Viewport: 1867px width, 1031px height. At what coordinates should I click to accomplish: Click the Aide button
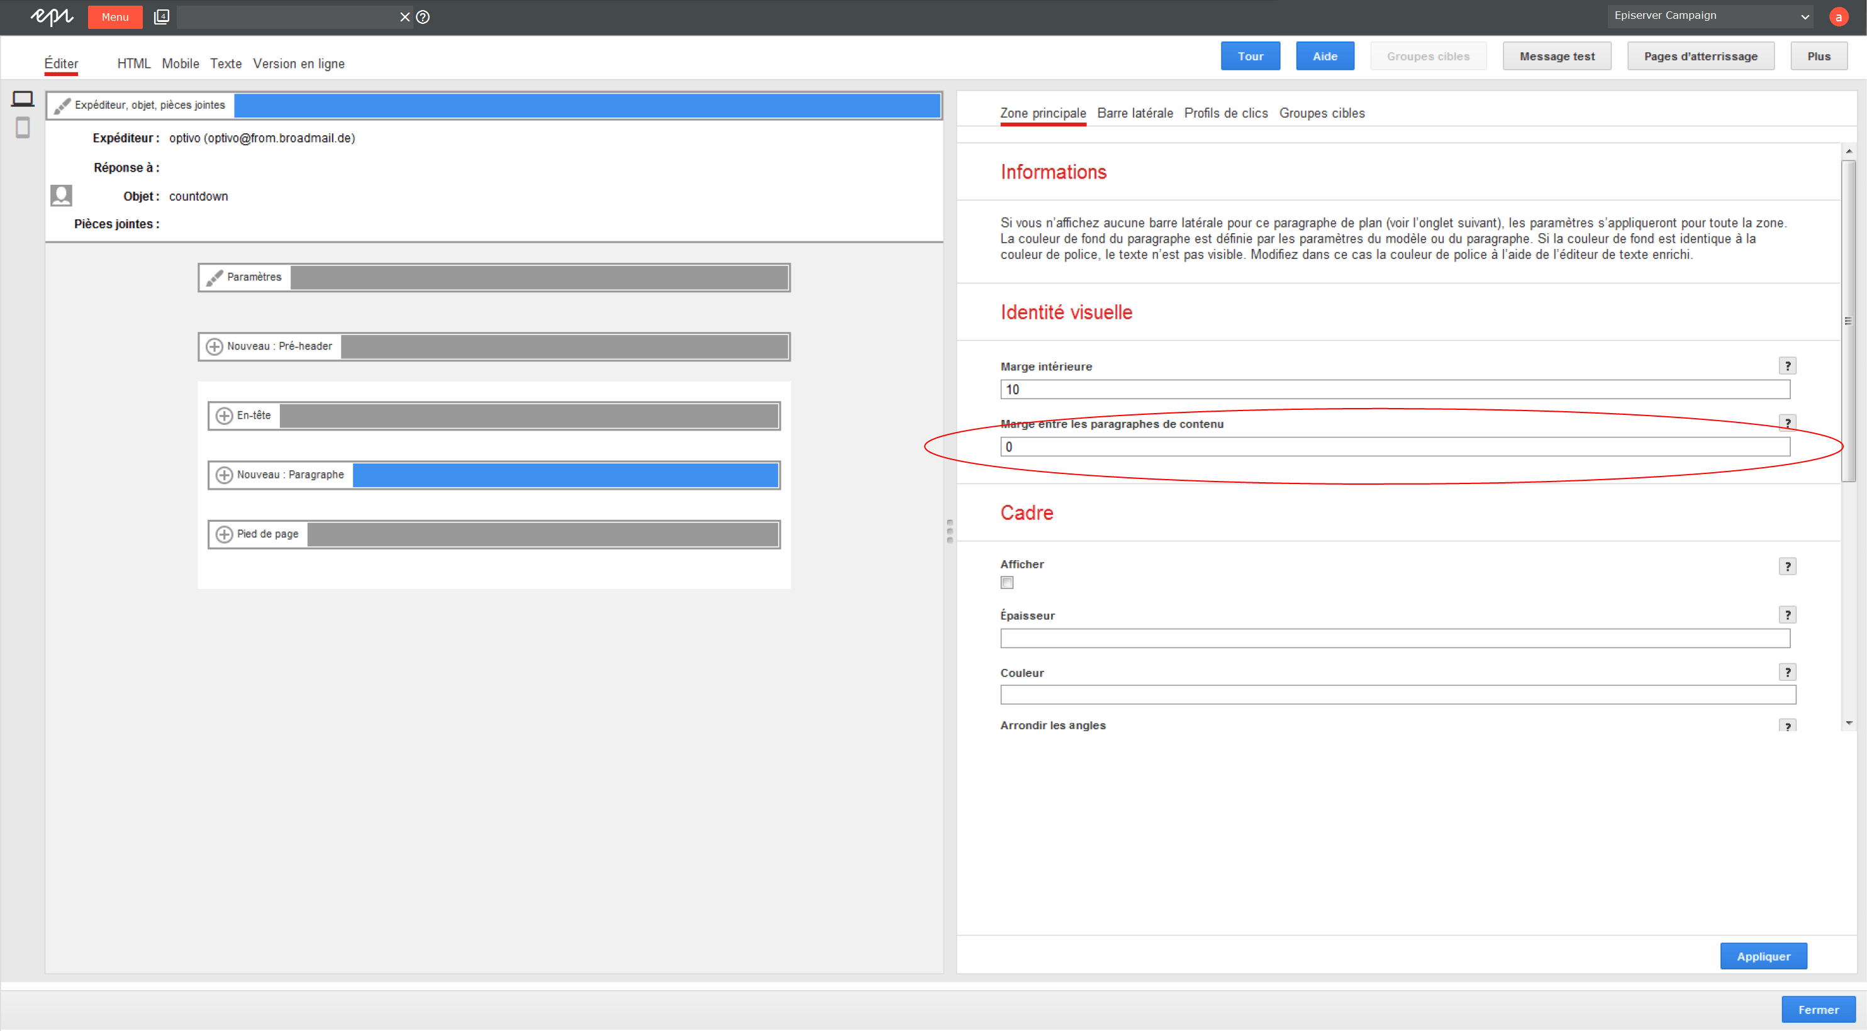[x=1325, y=57]
